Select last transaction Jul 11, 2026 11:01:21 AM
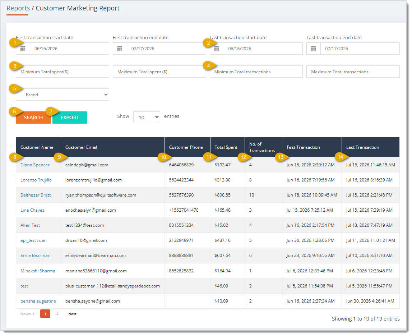 point(370,240)
